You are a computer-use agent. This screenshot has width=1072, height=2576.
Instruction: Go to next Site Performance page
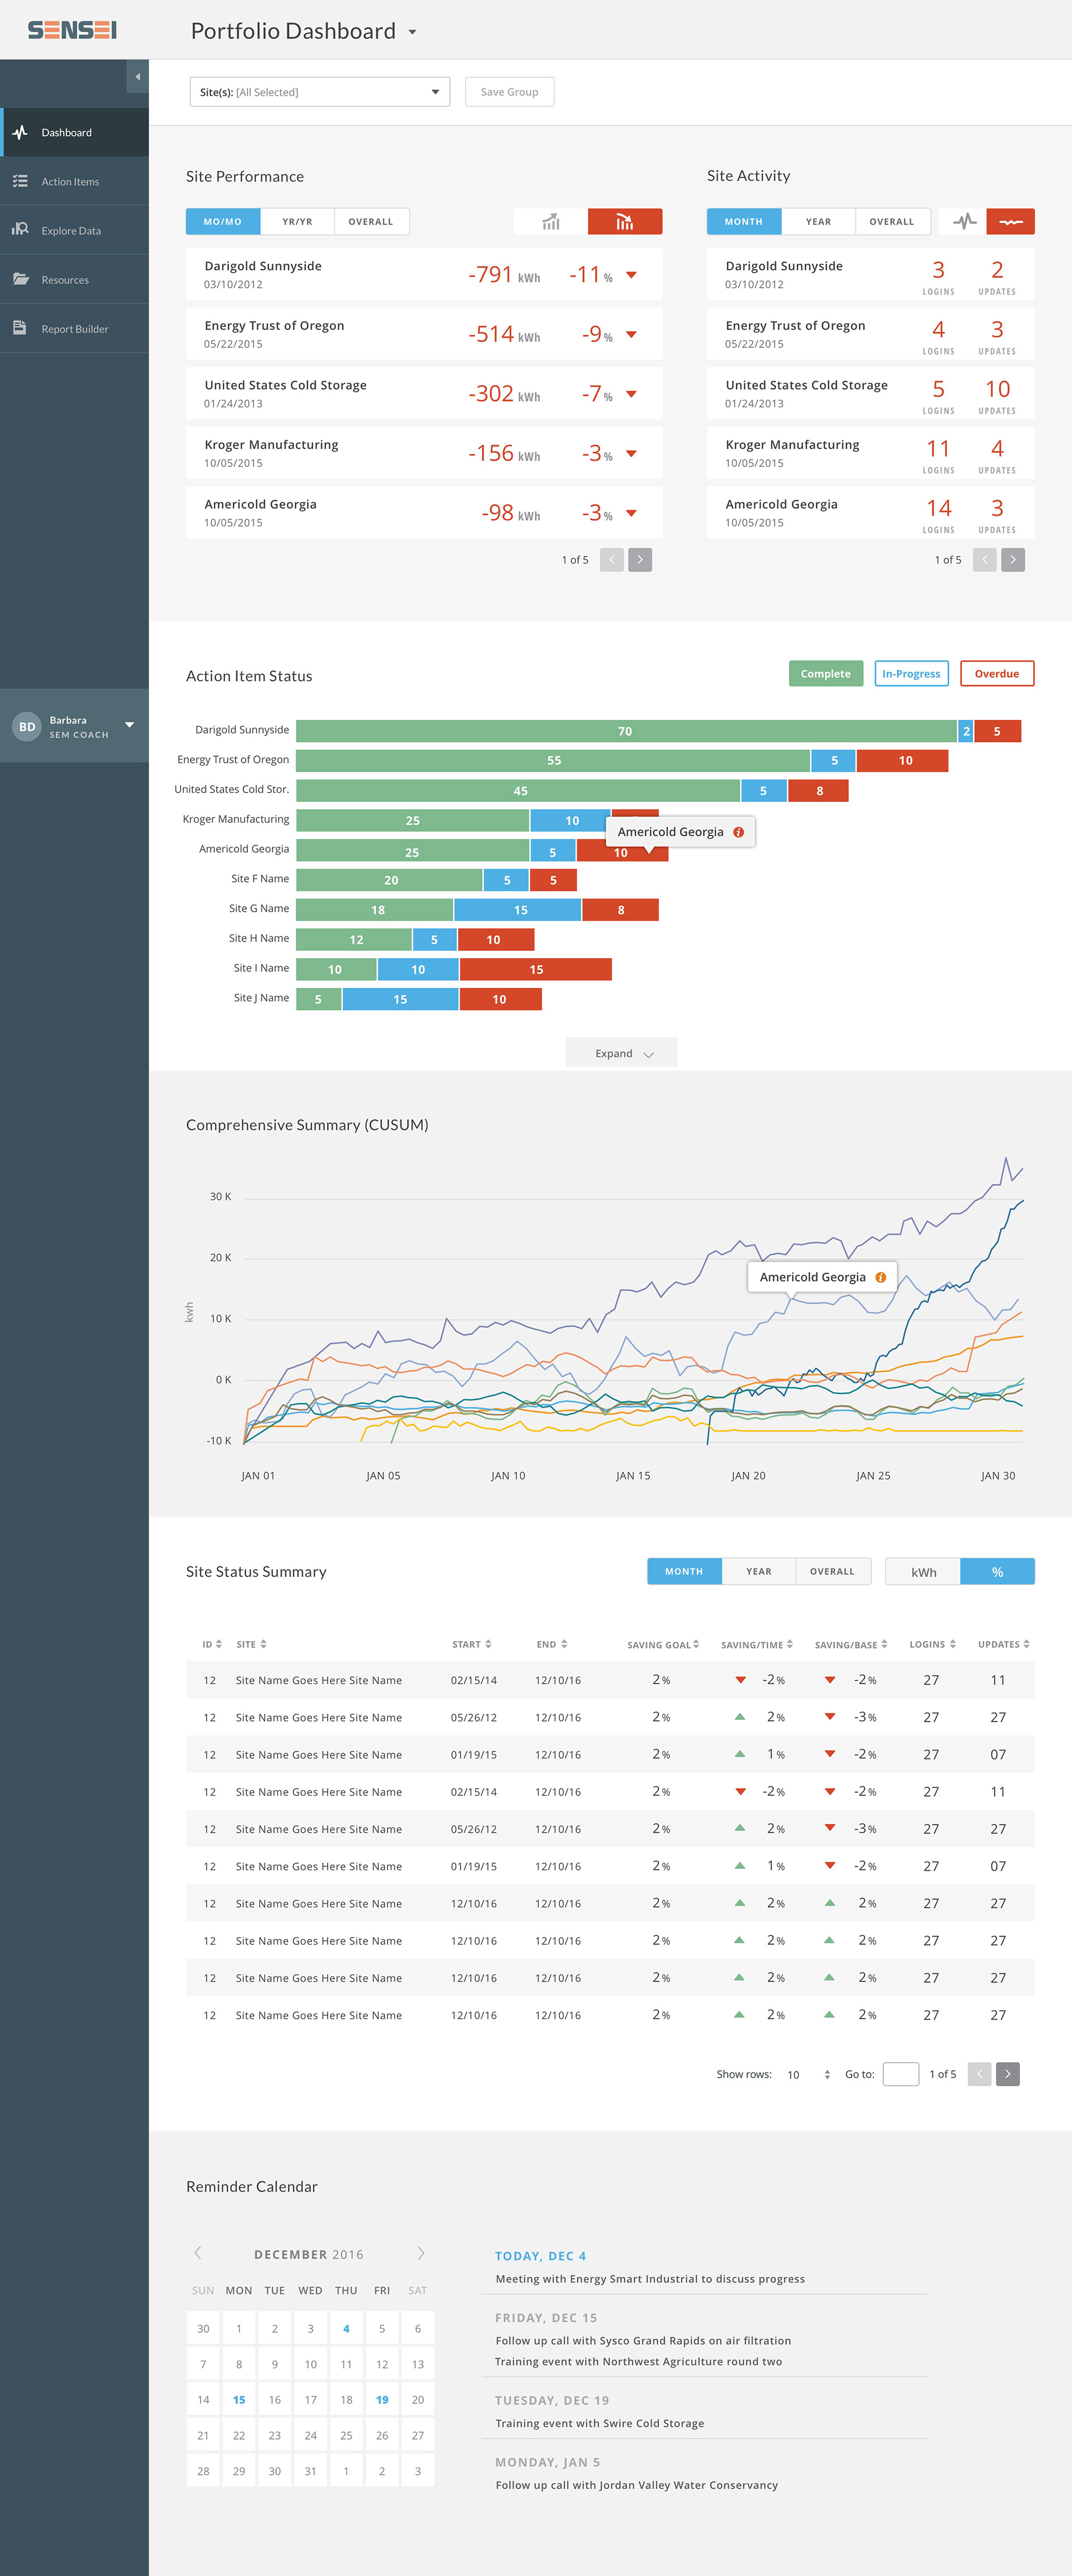pyautogui.click(x=640, y=560)
